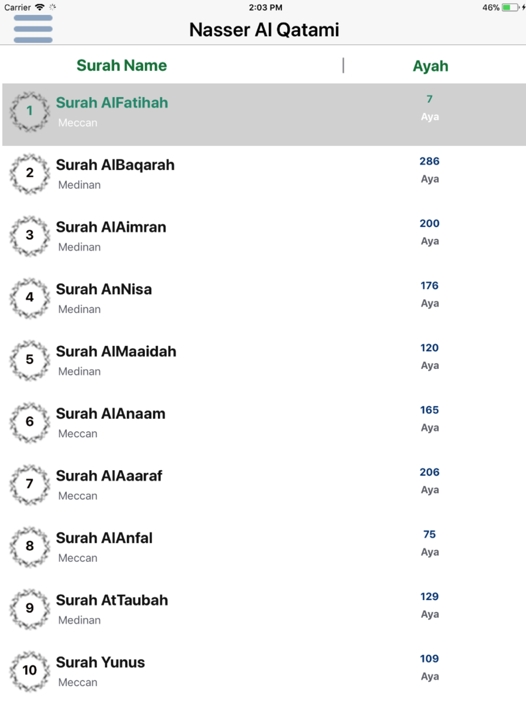Open Surah AlBaqarah
This screenshot has height=703, width=526.
point(115,165)
